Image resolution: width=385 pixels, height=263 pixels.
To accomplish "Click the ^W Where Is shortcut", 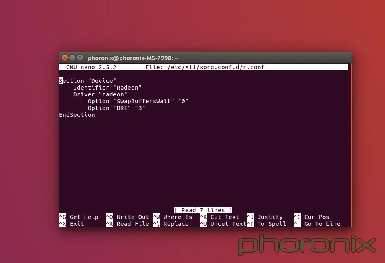I will pyautogui.click(x=172, y=217).
